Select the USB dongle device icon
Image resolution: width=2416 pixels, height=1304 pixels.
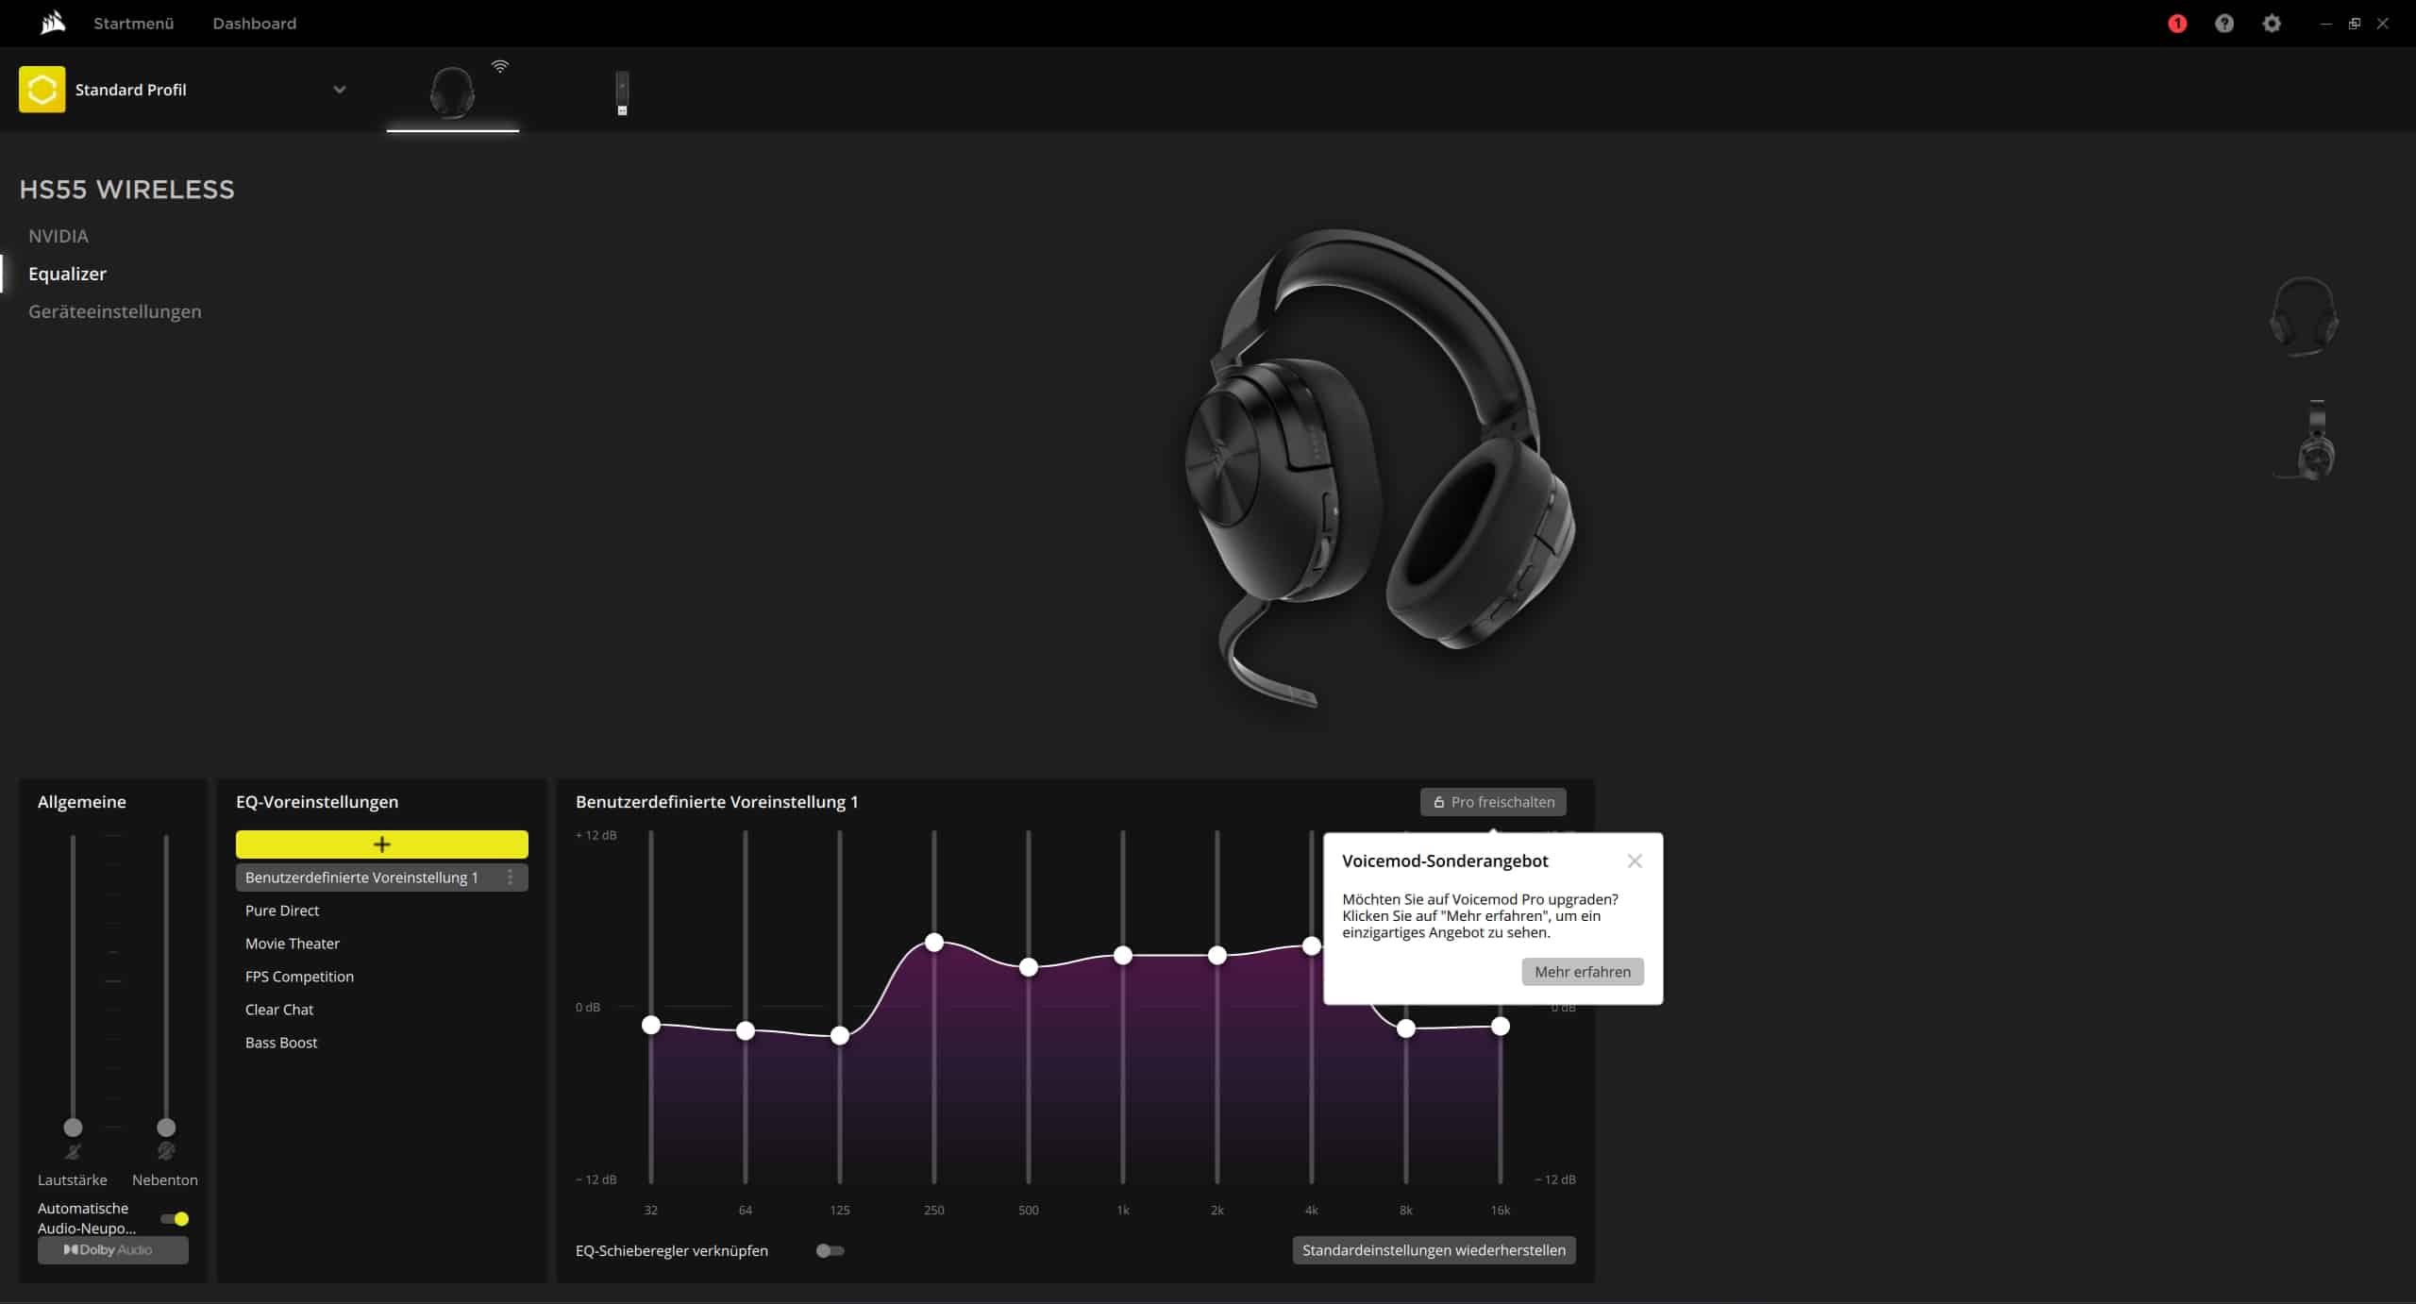[x=622, y=92]
